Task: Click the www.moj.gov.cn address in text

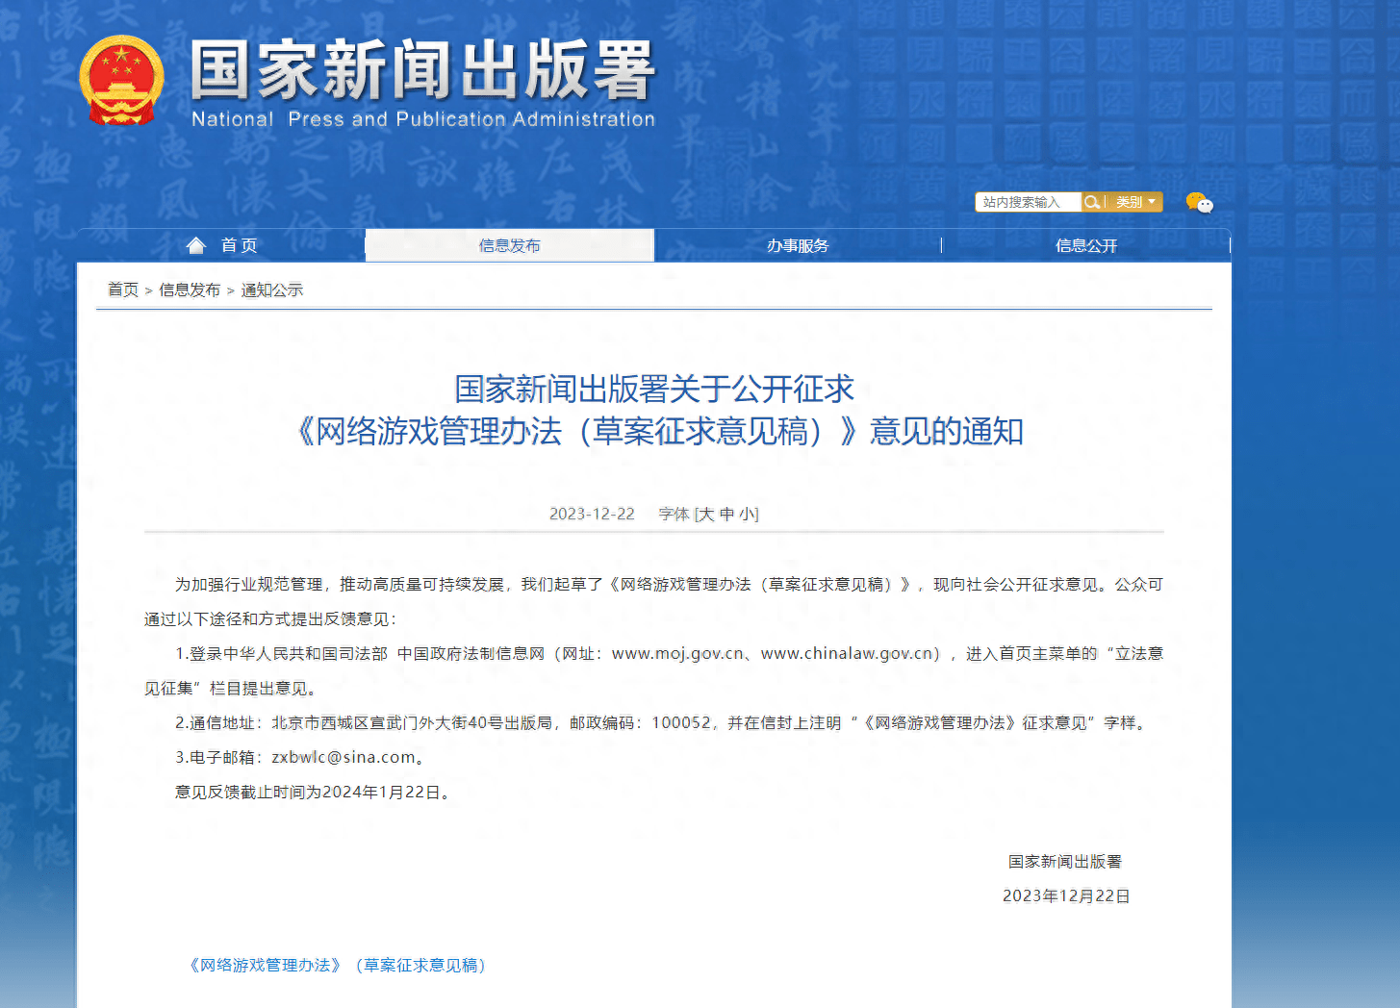Action: click(677, 653)
